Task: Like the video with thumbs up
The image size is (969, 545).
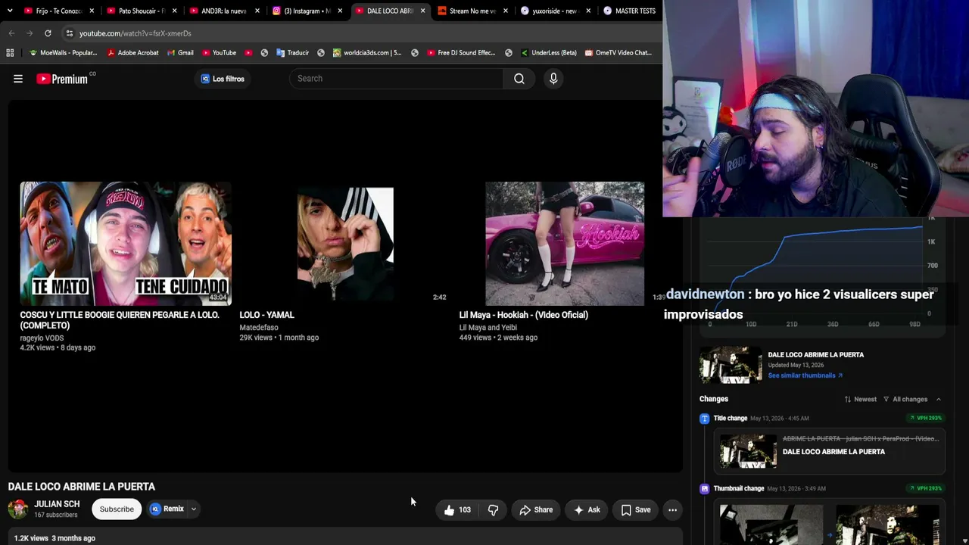Action: pyautogui.click(x=457, y=510)
